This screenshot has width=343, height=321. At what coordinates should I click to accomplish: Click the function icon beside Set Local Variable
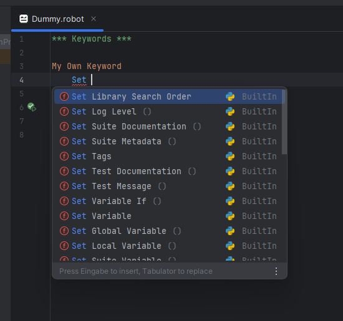pos(64,246)
